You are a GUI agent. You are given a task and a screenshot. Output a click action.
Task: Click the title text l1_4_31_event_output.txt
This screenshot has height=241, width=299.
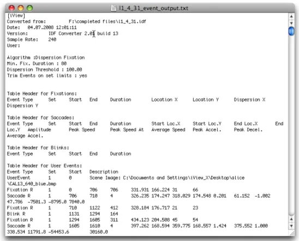point(153,8)
